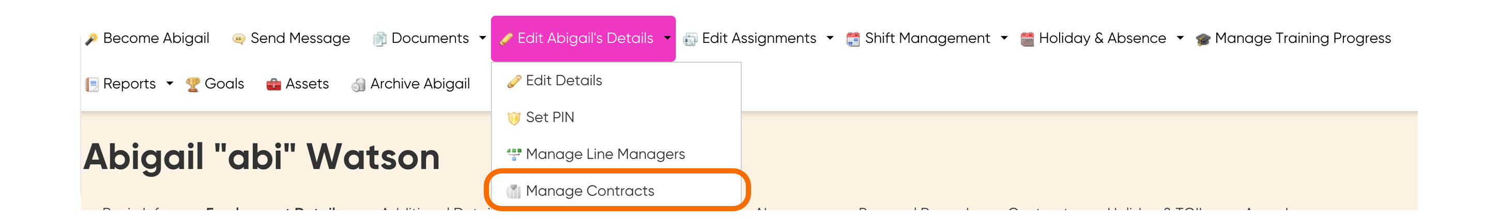Image resolution: width=1499 pixels, height=222 pixels.
Task: Click the Holiday & Absence calendar icon
Action: pyautogui.click(x=1027, y=39)
